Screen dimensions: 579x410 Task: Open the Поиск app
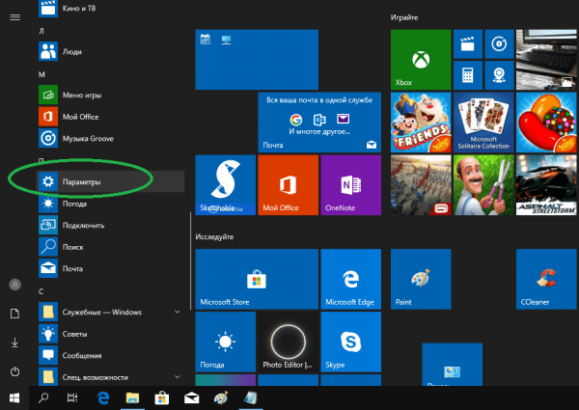(111, 247)
